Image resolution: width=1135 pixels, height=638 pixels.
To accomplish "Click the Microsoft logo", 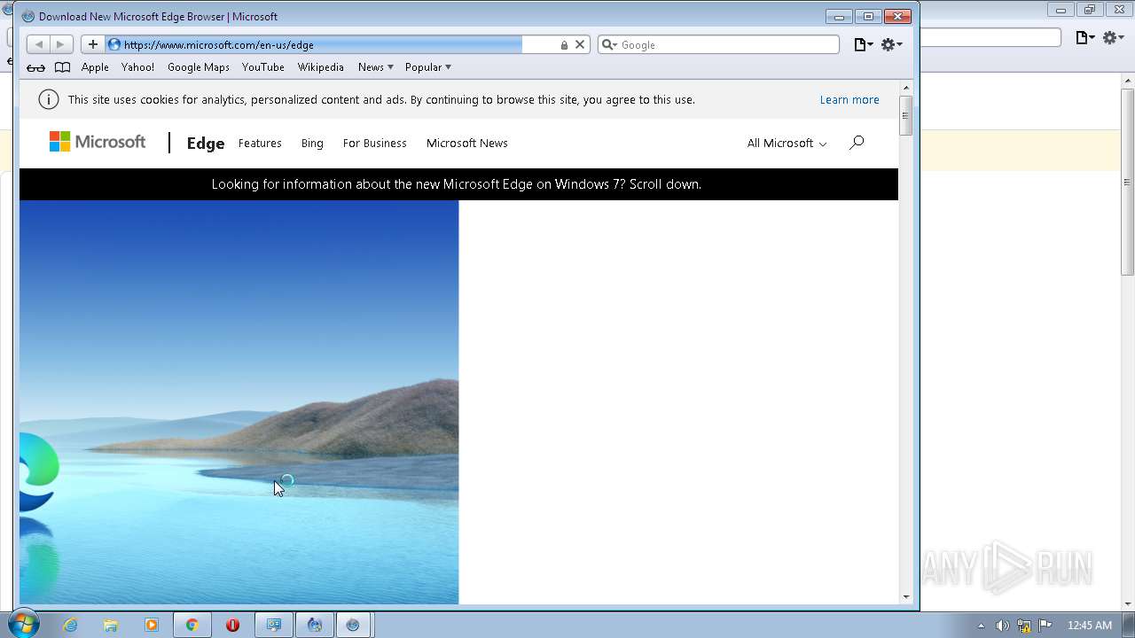I will 98,142.
